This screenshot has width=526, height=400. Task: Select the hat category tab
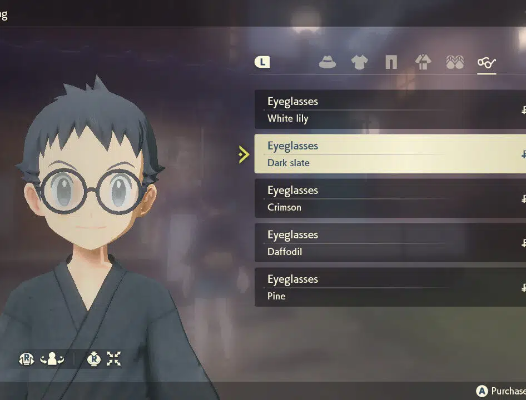[x=327, y=62]
